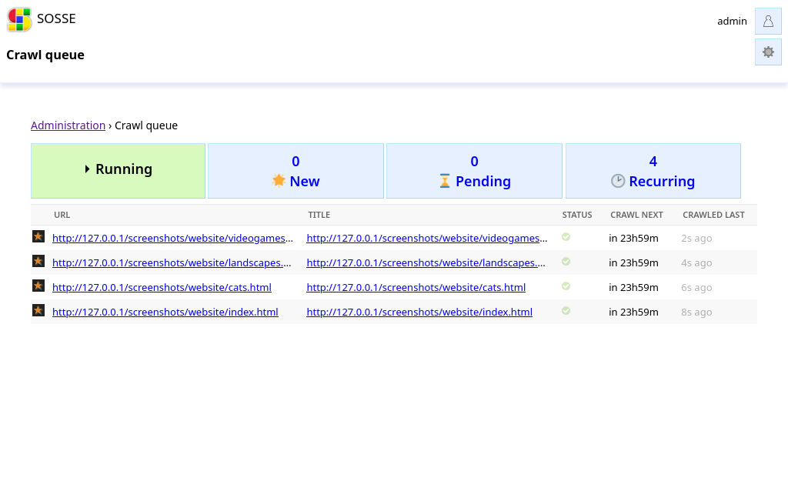The width and height of the screenshot is (788, 488).
Task: Open the Administration breadcrumb link
Action: (68, 125)
